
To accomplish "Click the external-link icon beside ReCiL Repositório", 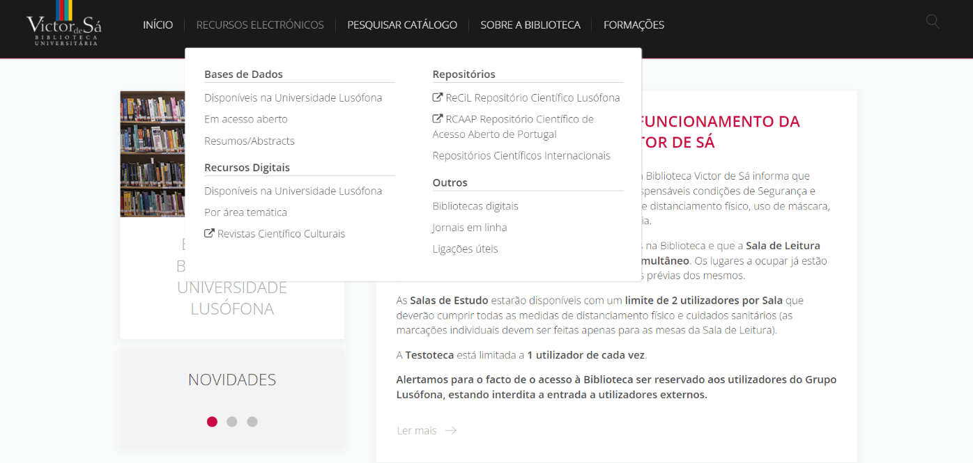I will tap(438, 97).
